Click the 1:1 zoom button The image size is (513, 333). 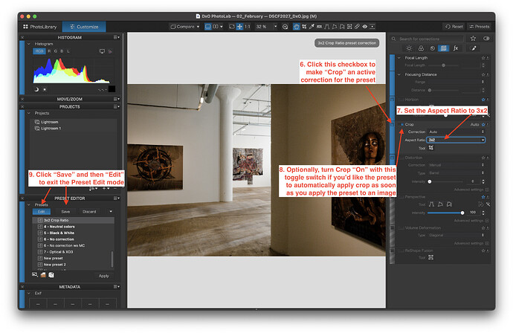[x=248, y=27]
